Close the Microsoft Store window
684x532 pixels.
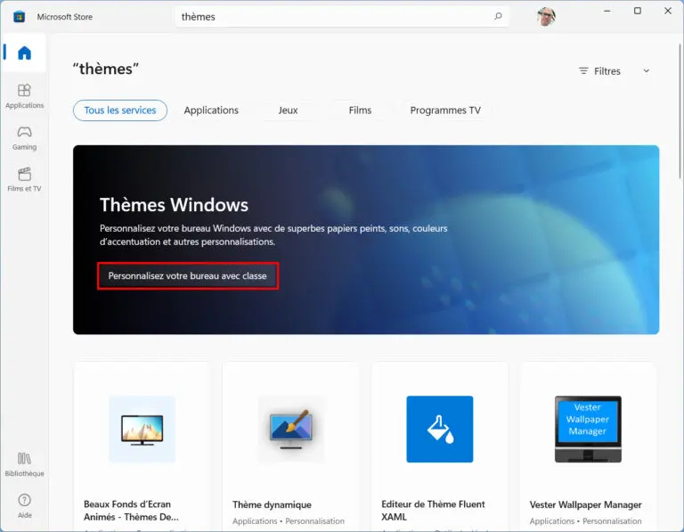[668, 11]
